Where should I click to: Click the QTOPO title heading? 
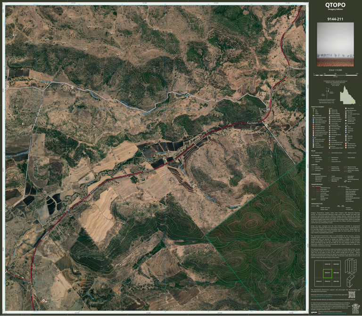(x=335, y=5)
